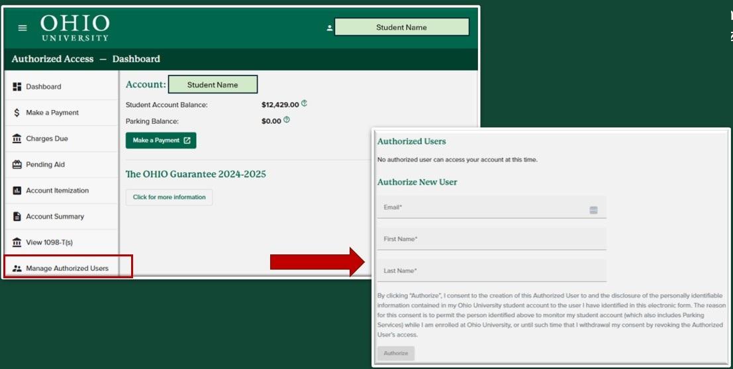Click the help icon beside Parking Balance

coord(287,121)
